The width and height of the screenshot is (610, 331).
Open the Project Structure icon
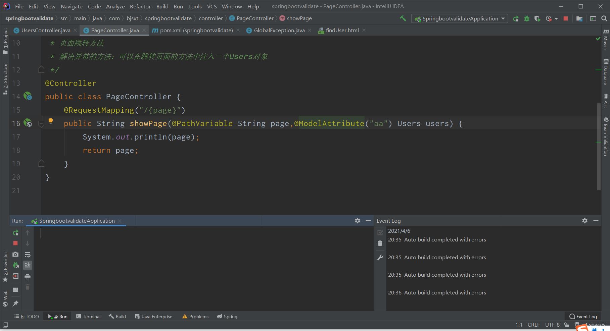click(x=579, y=18)
